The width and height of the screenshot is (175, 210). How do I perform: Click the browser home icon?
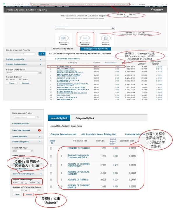click(19, 5)
